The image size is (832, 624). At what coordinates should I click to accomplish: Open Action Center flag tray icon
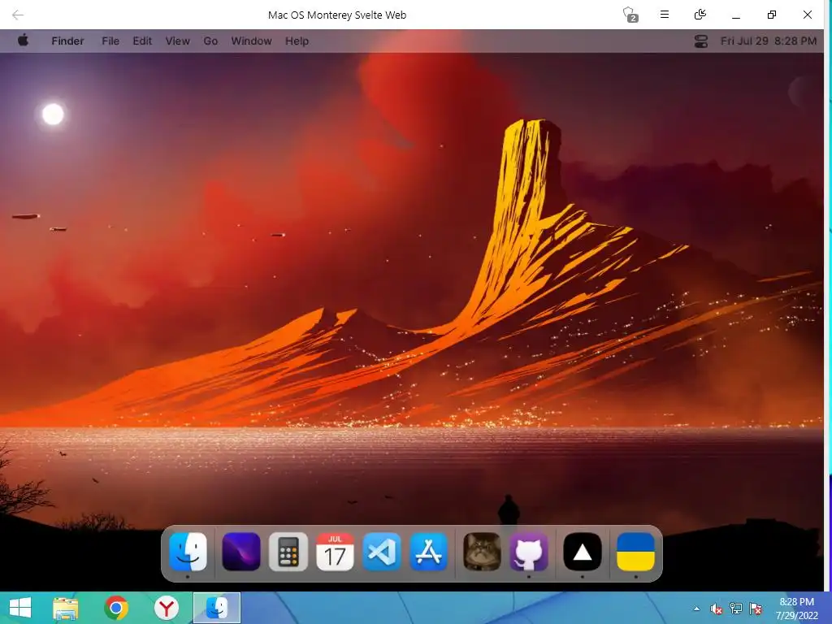coord(756,609)
